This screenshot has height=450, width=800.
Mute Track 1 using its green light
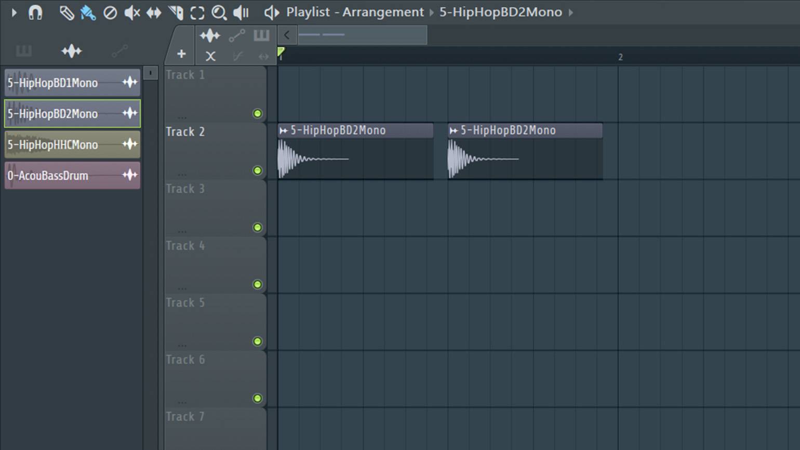(x=257, y=113)
